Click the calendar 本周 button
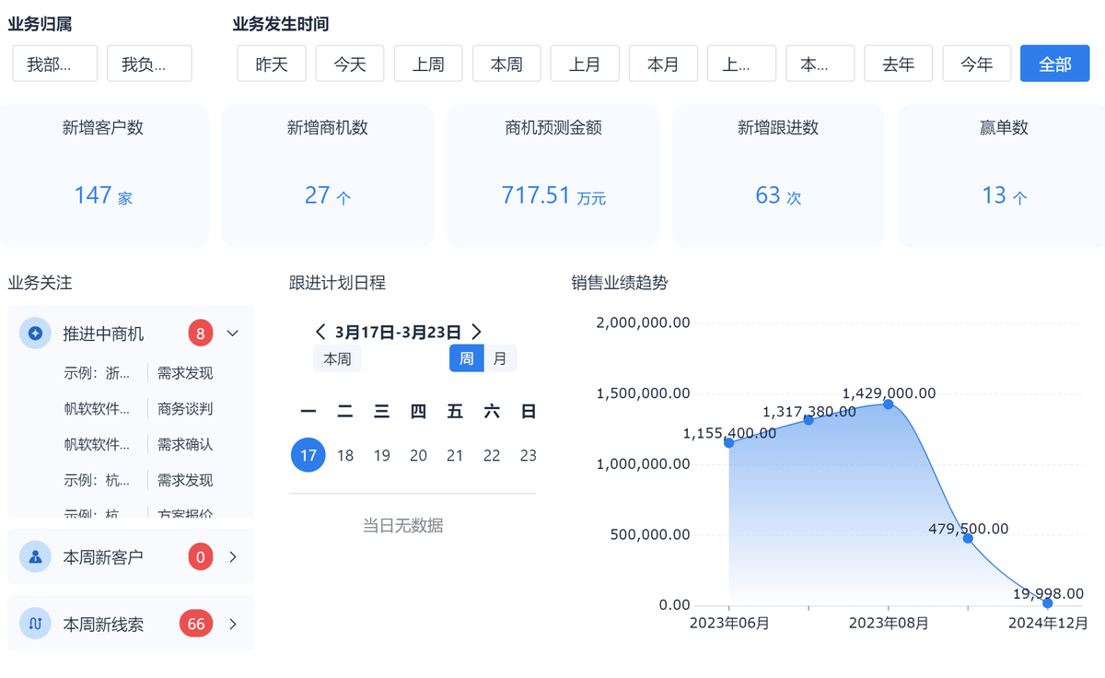The height and width of the screenshot is (678, 1105). point(337,358)
